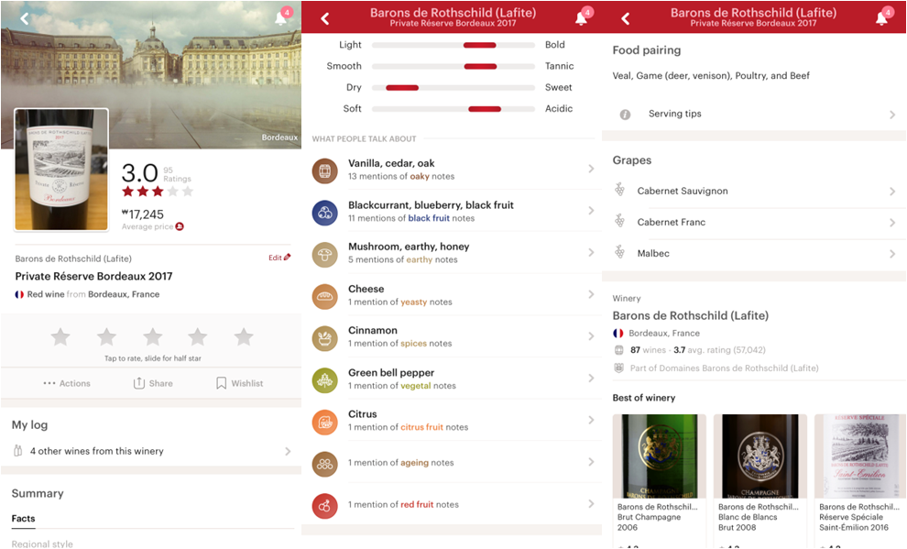Rate the wine with the fifth empty star
907x549 pixels.
(244, 337)
